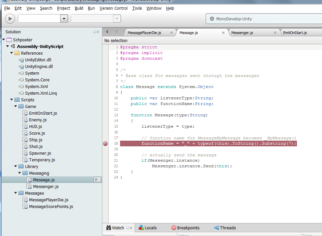
Task: Switch to the Messenger.js tab
Action: pos(242,33)
